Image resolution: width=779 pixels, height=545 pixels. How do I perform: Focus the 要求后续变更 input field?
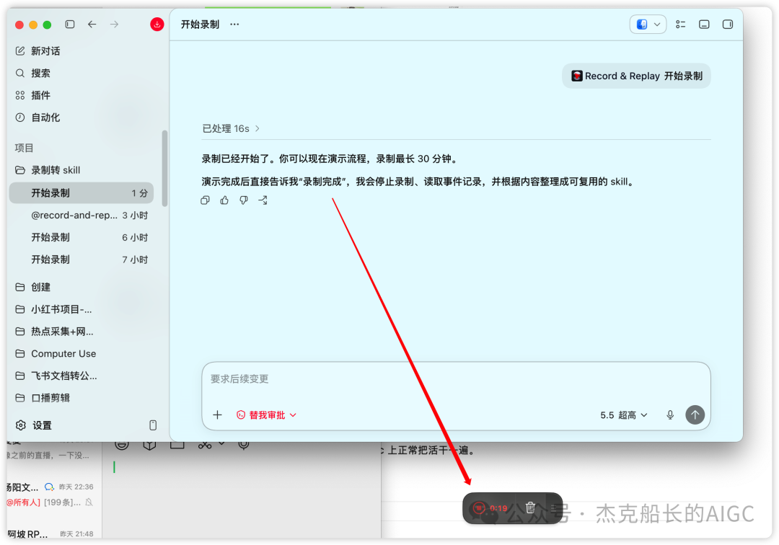click(x=456, y=380)
